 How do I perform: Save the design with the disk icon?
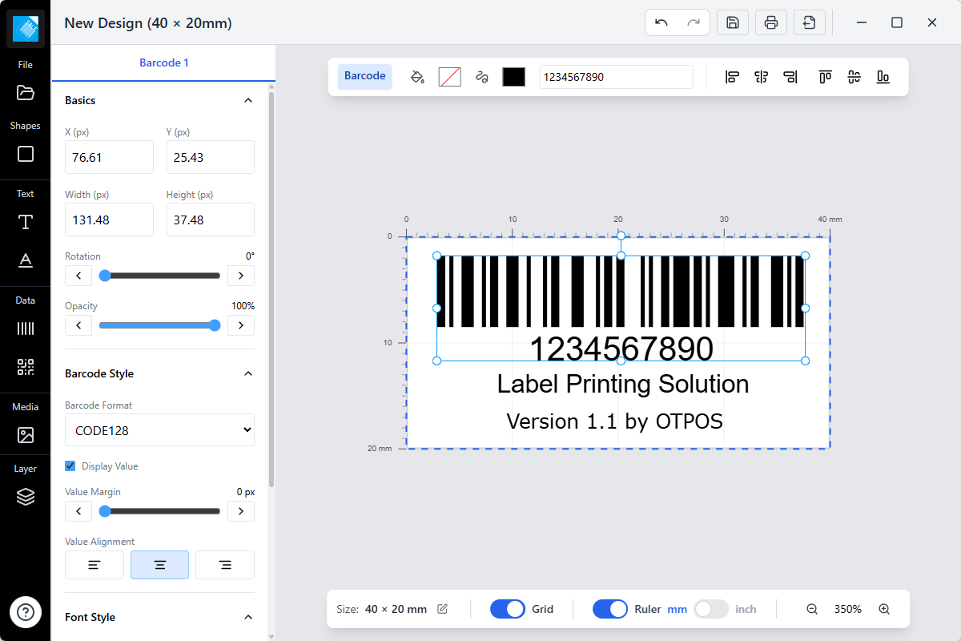click(733, 22)
